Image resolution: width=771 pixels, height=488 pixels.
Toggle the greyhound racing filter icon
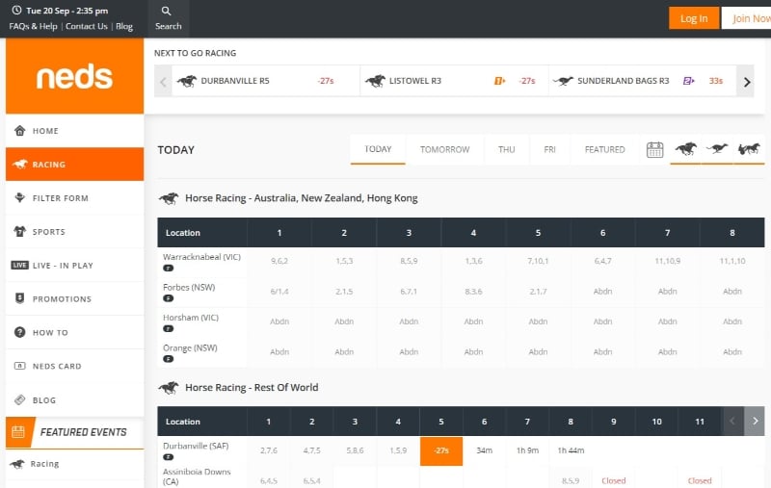pyautogui.click(x=717, y=148)
